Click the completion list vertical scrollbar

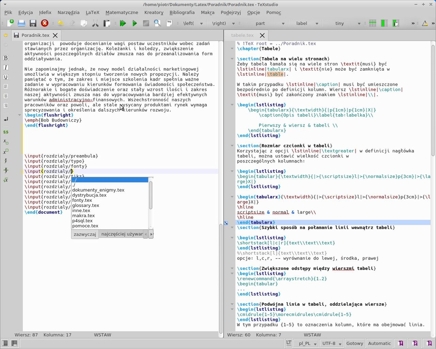[x=151, y=196]
